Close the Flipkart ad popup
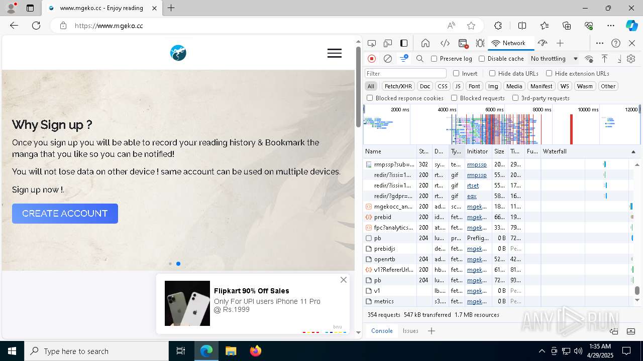 tap(344, 280)
